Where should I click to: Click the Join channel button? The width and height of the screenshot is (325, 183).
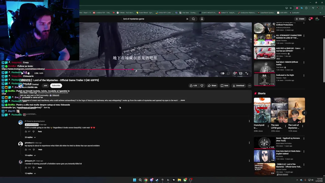click(x=45, y=86)
